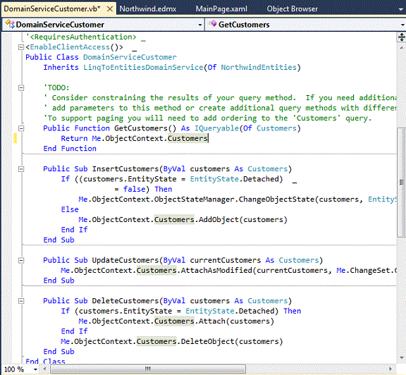Image resolution: width=406 pixels, height=375 pixels.
Task: Click the horizontal scrollbar left arrow
Action: [44, 369]
